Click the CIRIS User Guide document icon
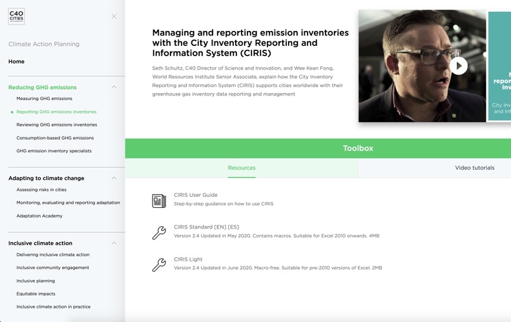Screen dimensions: 511x322 pyautogui.click(x=159, y=201)
